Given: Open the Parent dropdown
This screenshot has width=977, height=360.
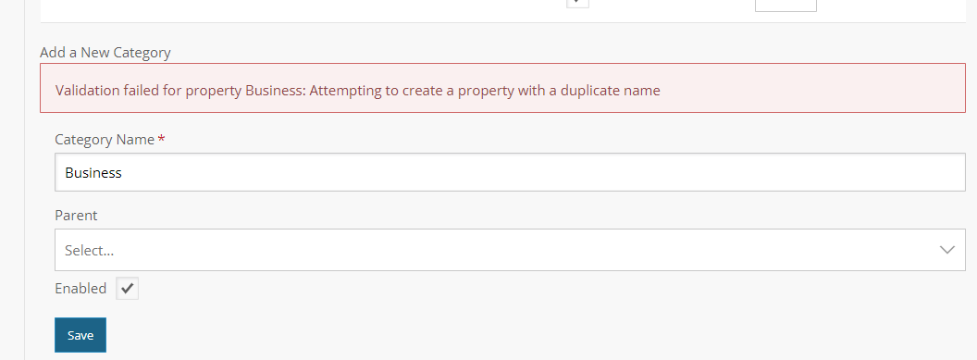Looking at the screenshot, I should point(510,250).
